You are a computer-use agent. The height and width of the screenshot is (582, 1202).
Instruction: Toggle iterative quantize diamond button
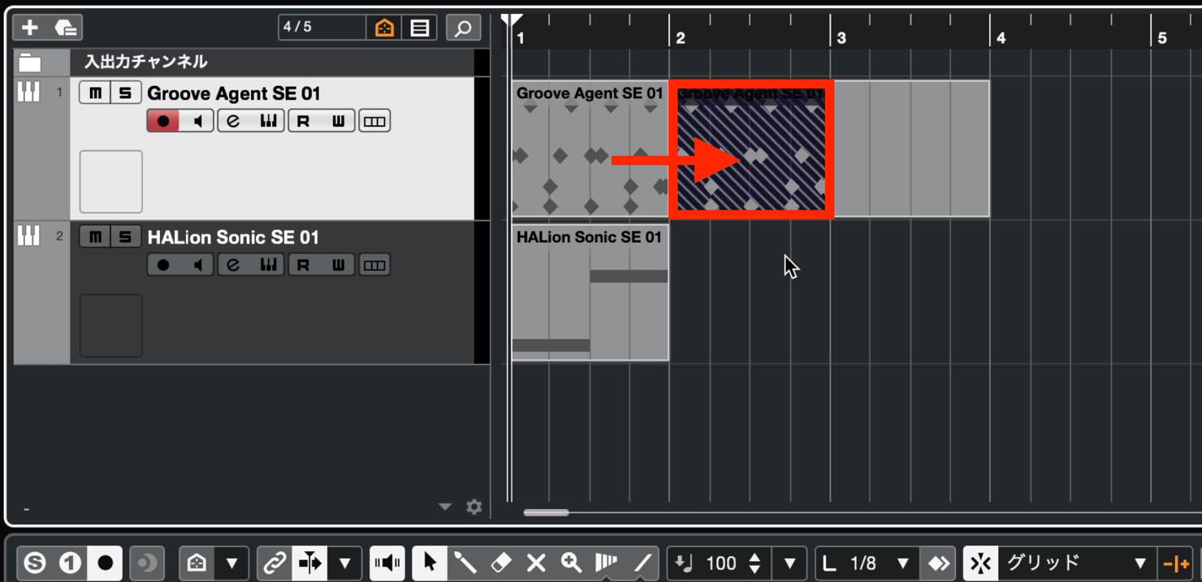coord(938,562)
